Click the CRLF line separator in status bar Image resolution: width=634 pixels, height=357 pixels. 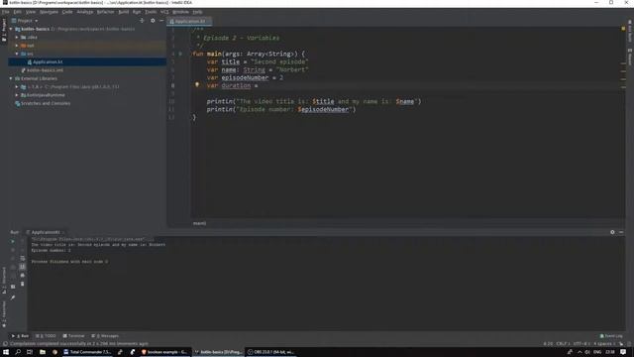click(562, 344)
